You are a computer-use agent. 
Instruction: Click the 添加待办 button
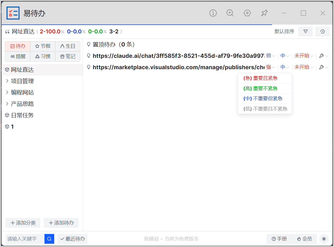61,223
